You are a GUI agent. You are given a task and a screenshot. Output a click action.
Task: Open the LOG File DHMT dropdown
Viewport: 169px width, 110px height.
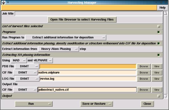coord(27,79)
